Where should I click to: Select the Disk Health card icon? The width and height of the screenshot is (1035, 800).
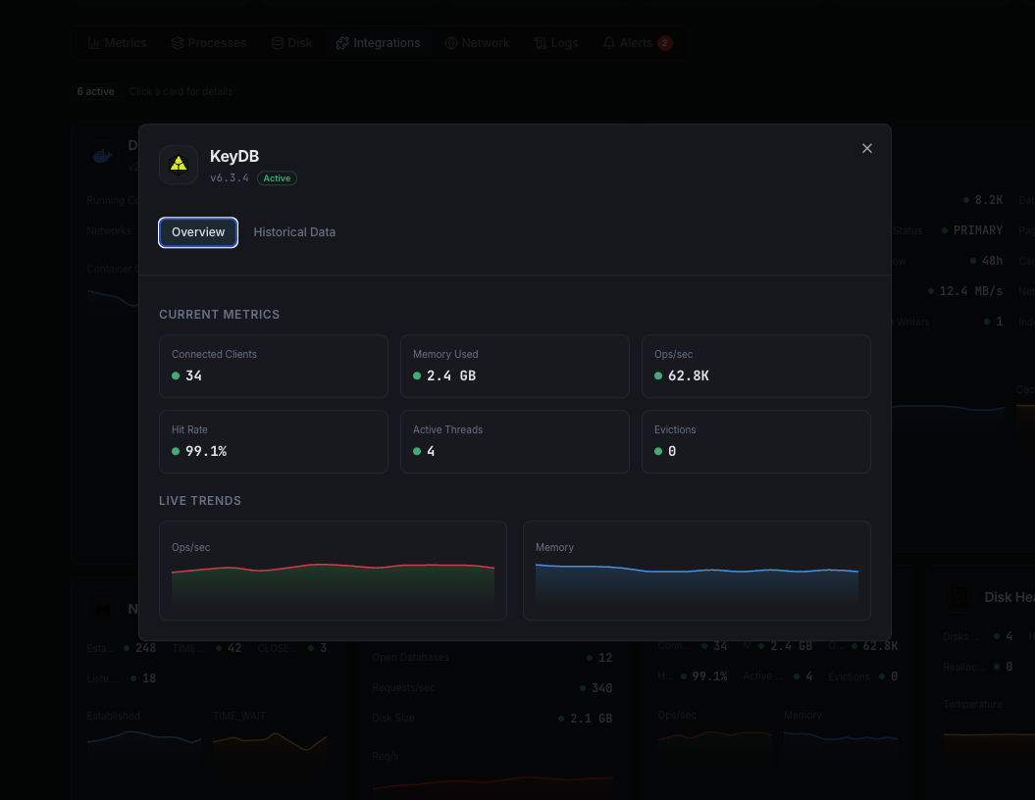click(958, 597)
